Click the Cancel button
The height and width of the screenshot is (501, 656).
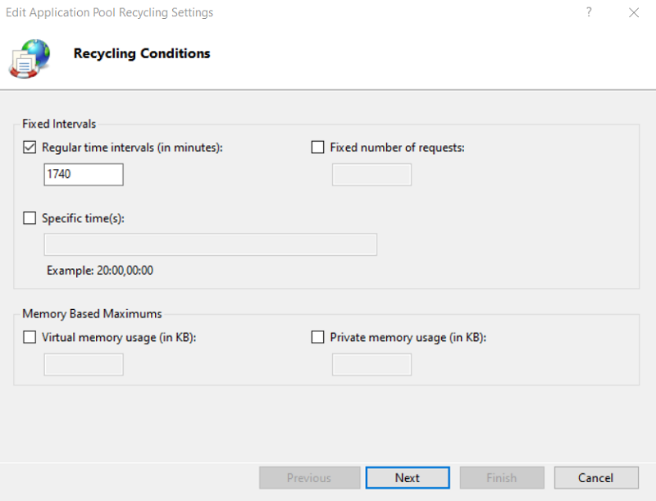click(596, 477)
